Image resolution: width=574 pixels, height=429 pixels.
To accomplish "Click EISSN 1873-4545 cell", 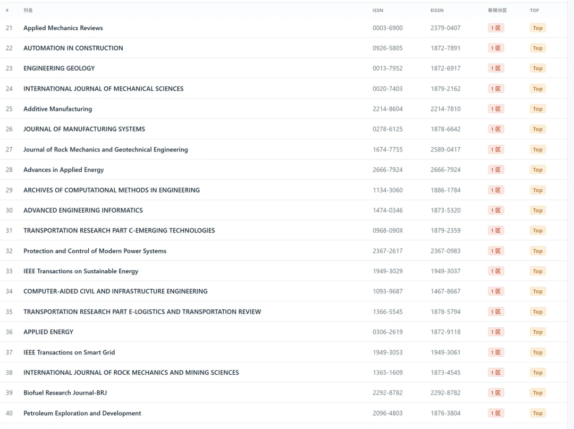I will click(x=445, y=372).
